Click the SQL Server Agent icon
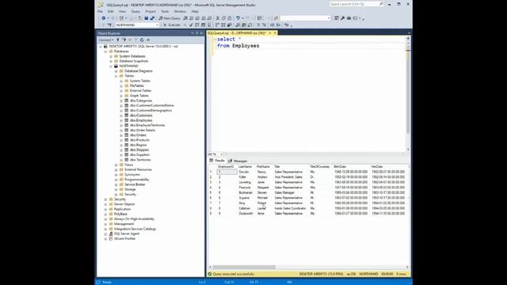Image resolution: width=507 pixels, height=285 pixels. click(111, 234)
